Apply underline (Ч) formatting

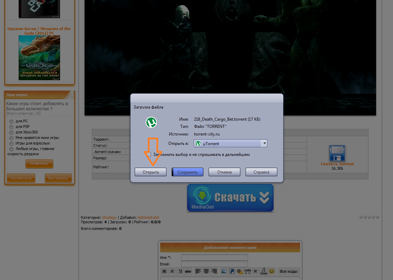[180, 271]
